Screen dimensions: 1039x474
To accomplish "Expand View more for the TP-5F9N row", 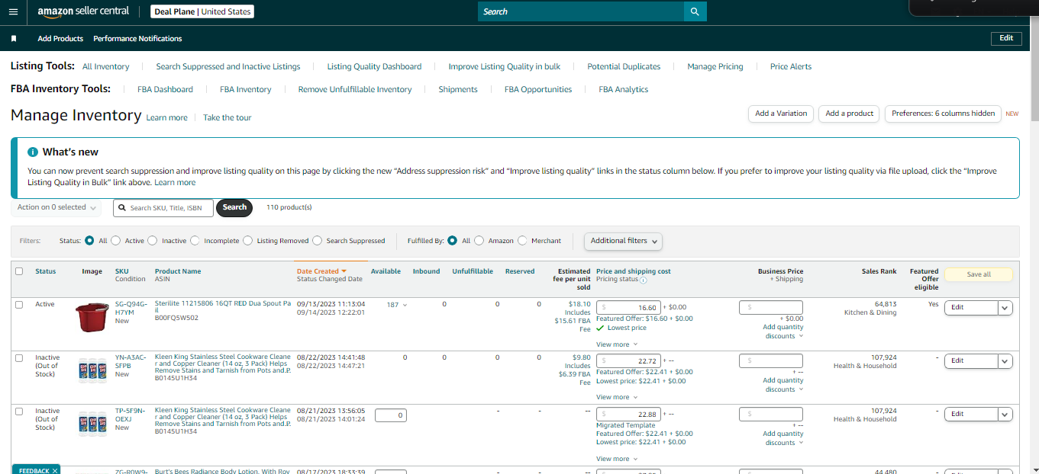I will pos(617,459).
